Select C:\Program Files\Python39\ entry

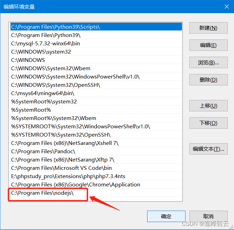pos(96,35)
